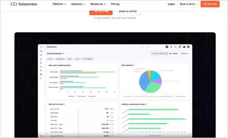Viewport: 228px width, 138px height.
Task: Open the Actions dropdown
Action: 185,53
